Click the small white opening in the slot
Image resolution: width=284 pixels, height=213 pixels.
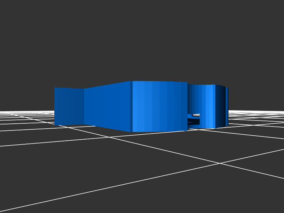pyautogui.click(x=196, y=115)
